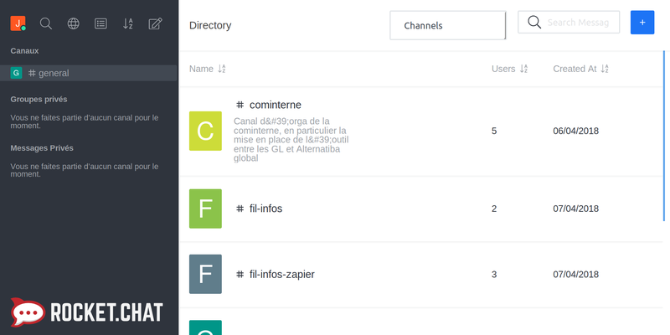670x335 pixels.
Task: Click the user avatar with status indicator
Action: pos(18,23)
